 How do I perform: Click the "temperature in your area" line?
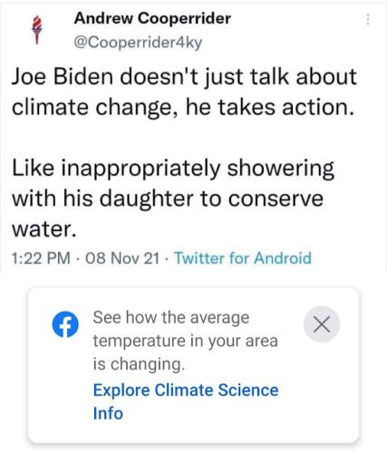[185, 342]
